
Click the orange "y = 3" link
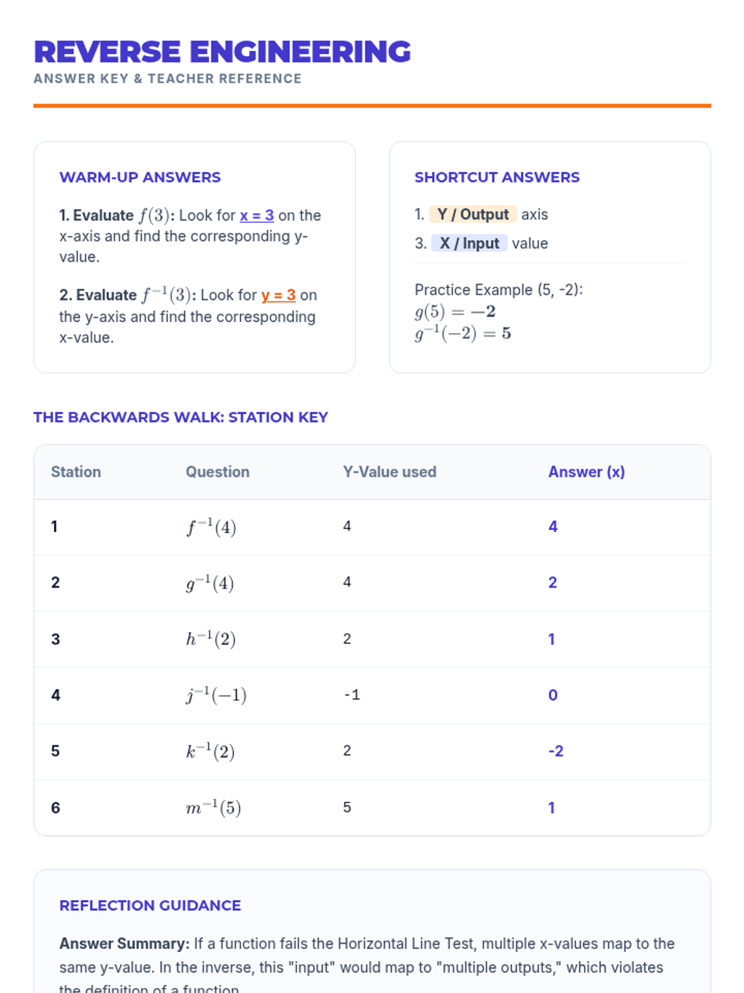click(x=278, y=295)
